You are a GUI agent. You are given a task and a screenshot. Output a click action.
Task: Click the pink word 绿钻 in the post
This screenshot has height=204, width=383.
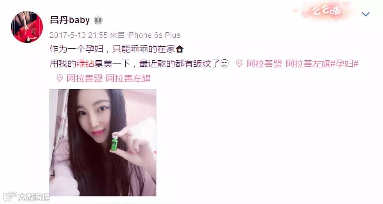pos(85,64)
